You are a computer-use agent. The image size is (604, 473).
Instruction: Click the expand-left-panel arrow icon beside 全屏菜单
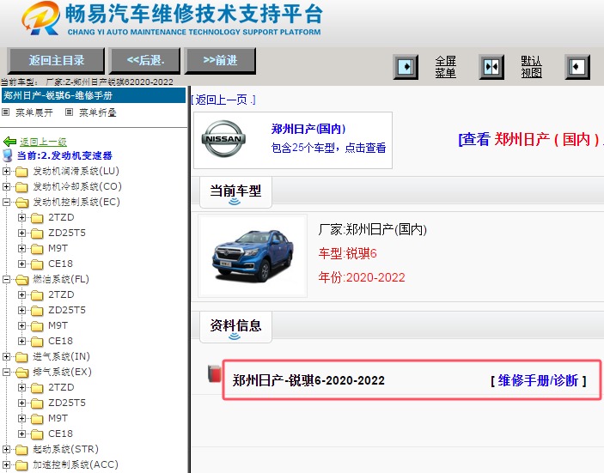click(x=406, y=67)
